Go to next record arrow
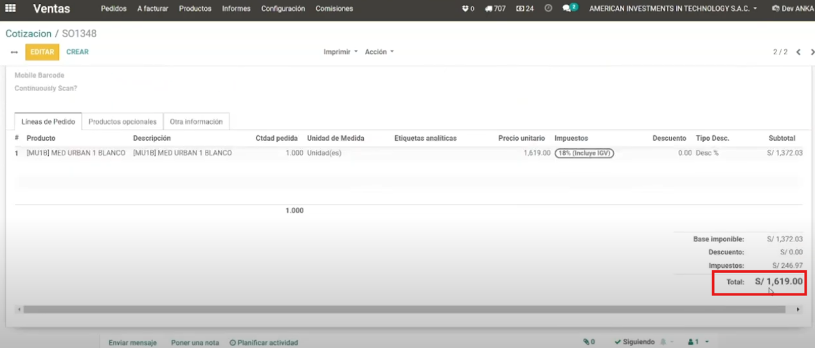815x348 pixels. 809,52
